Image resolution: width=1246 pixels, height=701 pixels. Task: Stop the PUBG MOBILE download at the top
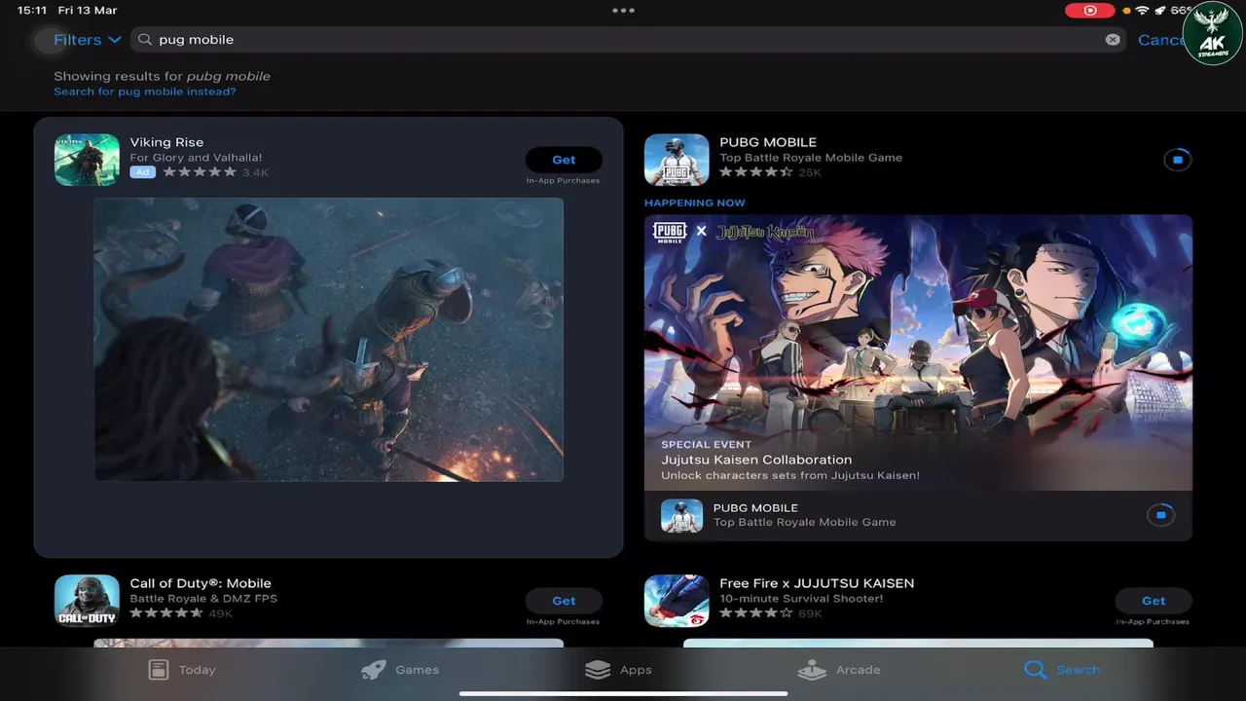1177,160
